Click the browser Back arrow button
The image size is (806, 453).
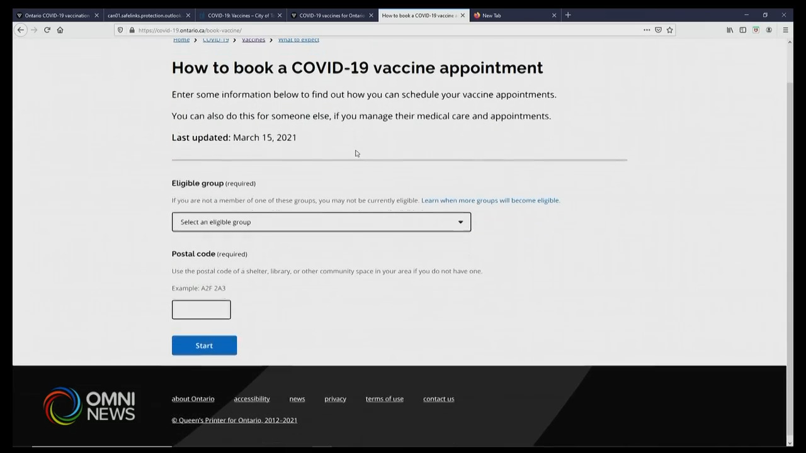(21, 30)
